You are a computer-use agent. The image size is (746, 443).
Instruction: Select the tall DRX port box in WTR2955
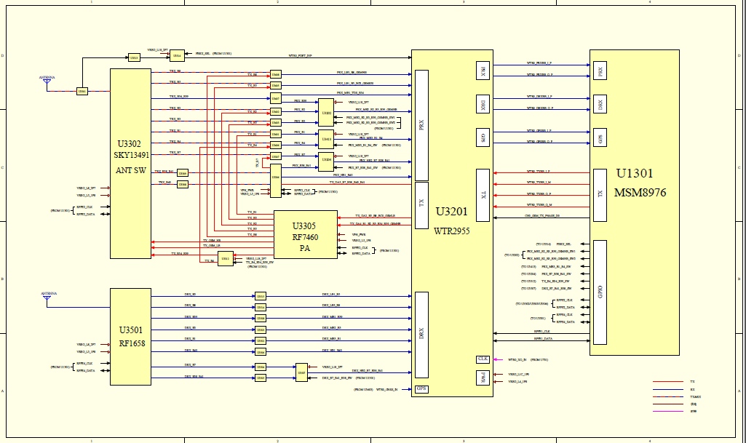421,335
